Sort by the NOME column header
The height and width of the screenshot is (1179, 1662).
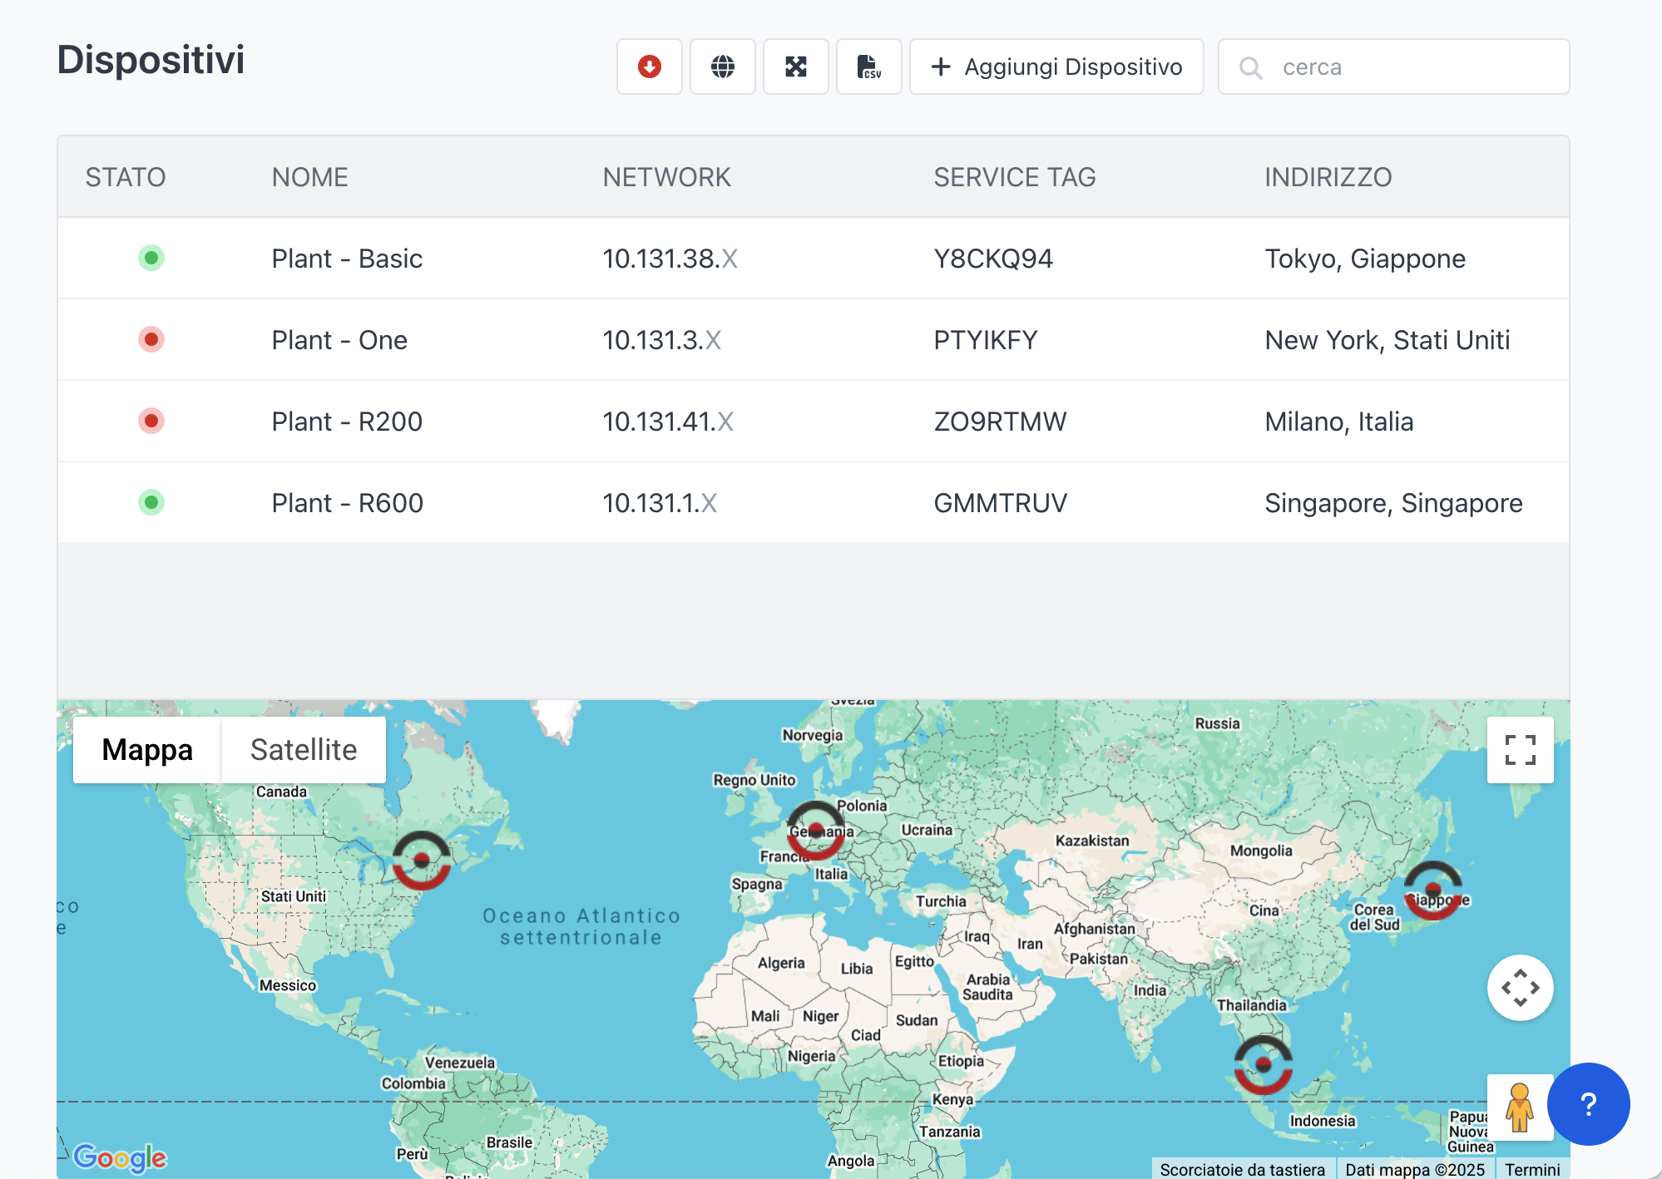pos(309,177)
